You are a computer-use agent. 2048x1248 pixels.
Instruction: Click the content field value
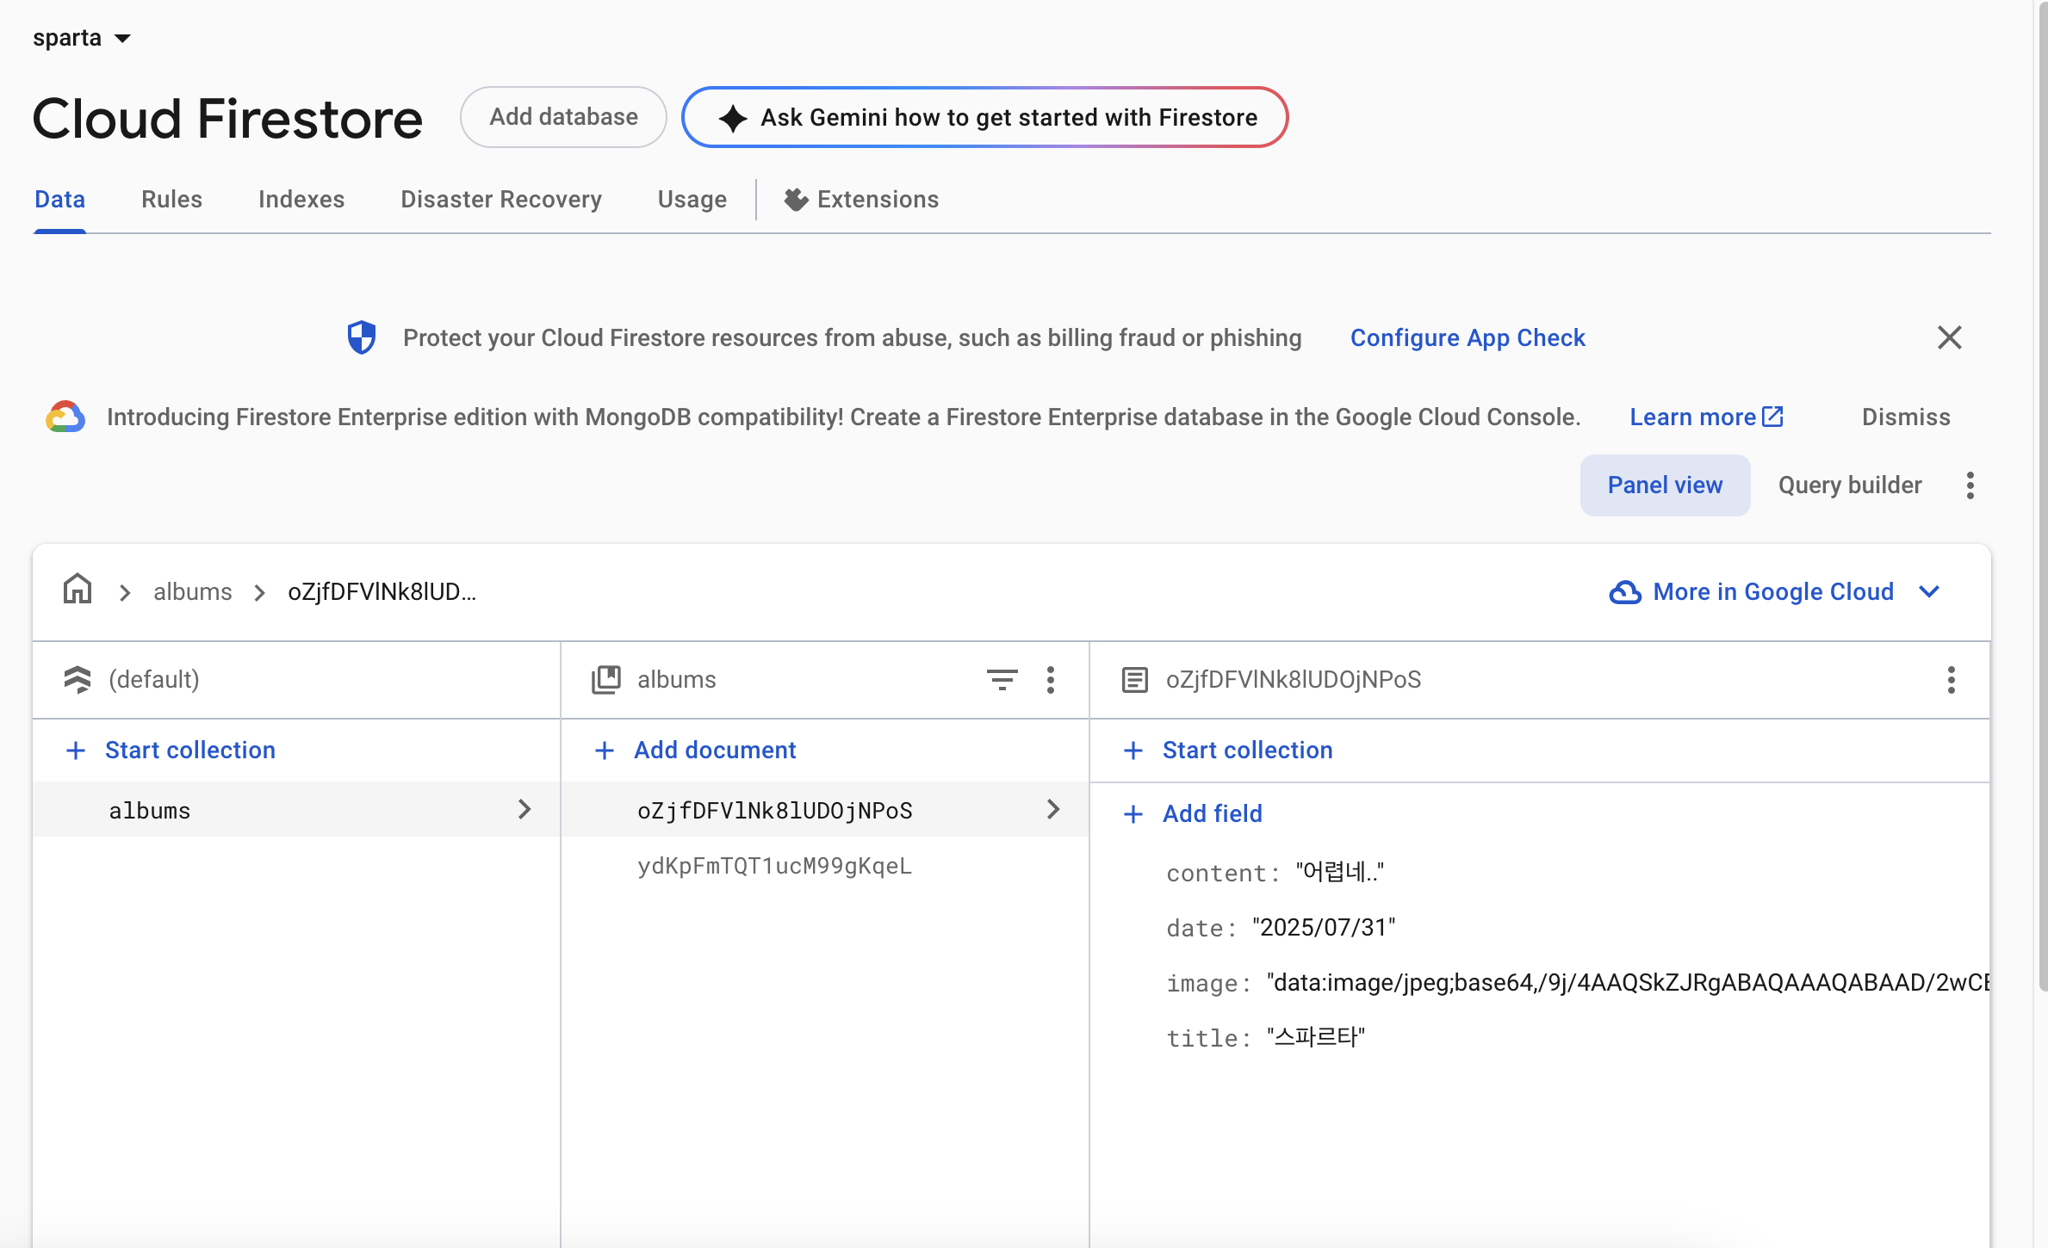point(1339,873)
